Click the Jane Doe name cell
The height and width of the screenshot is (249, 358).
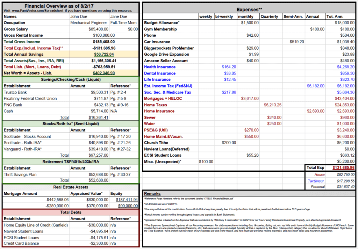pyautogui.click(x=119, y=17)
